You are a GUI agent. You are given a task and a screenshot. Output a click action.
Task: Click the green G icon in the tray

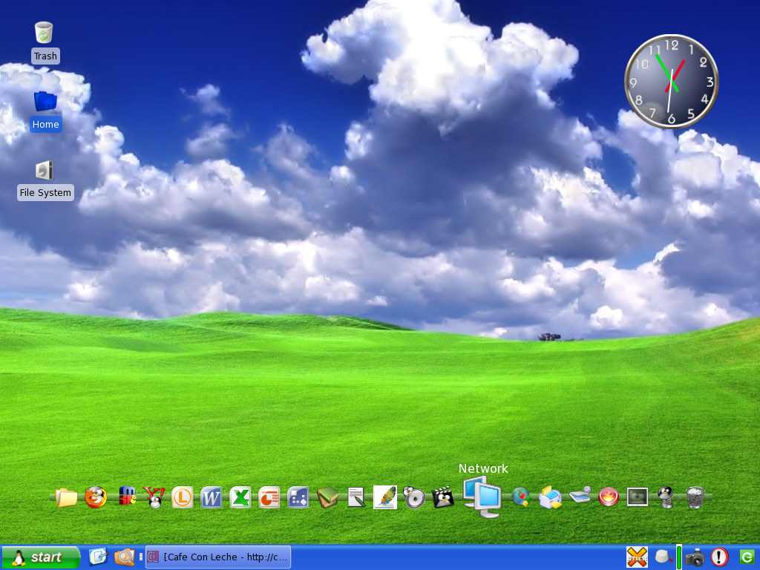click(747, 557)
